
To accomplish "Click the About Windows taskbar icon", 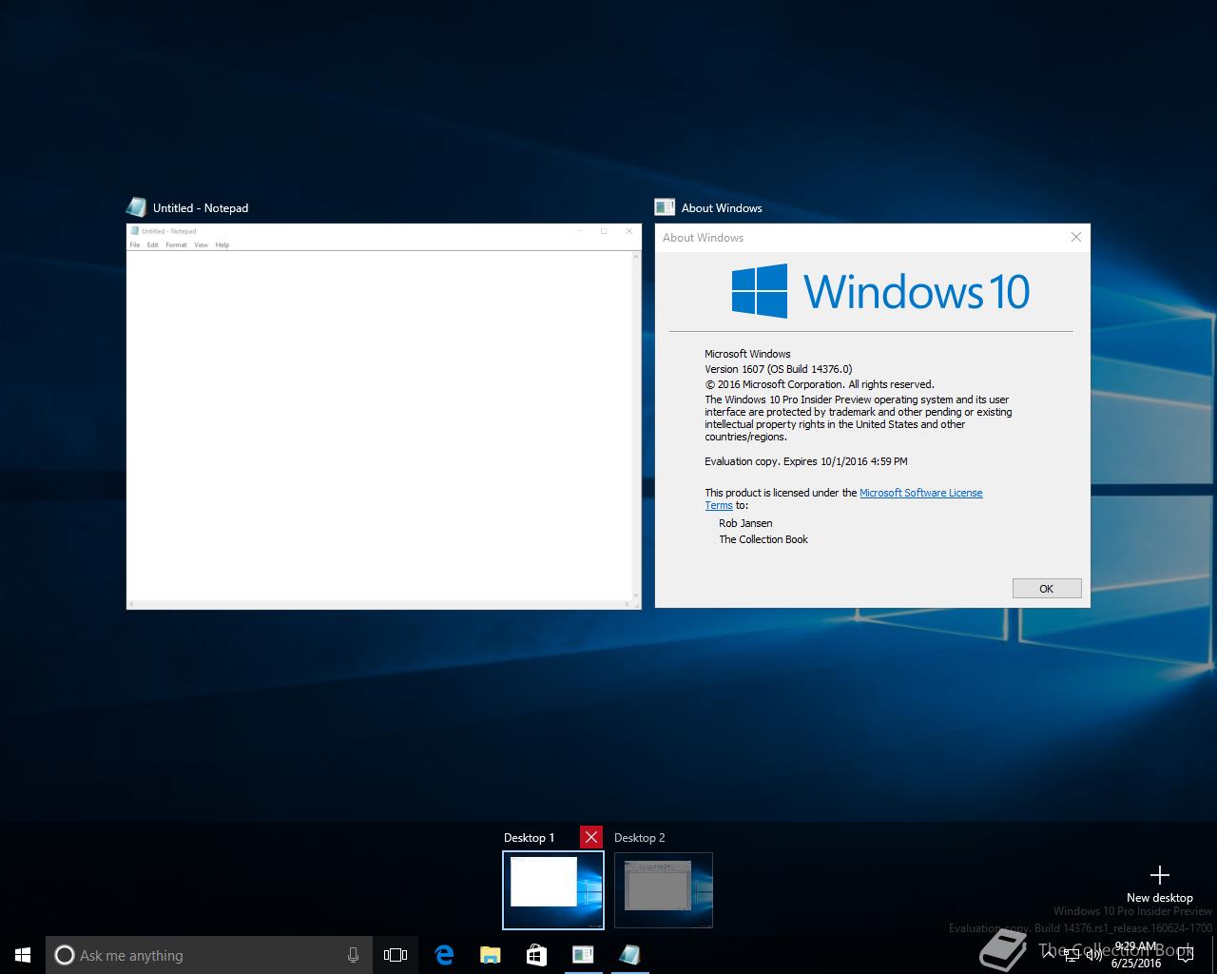I will click(583, 955).
